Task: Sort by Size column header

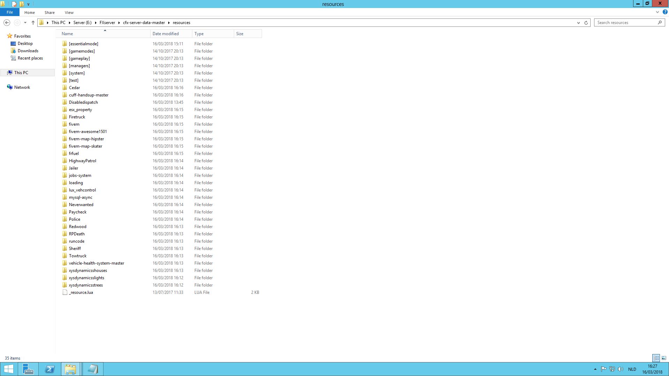Action: [248, 34]
